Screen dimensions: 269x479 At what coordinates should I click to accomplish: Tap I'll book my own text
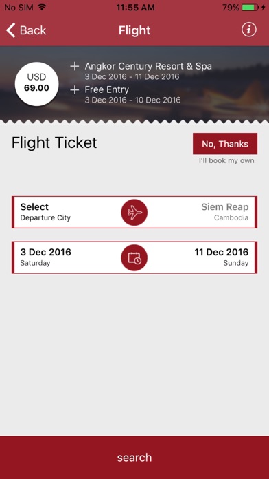226,160
